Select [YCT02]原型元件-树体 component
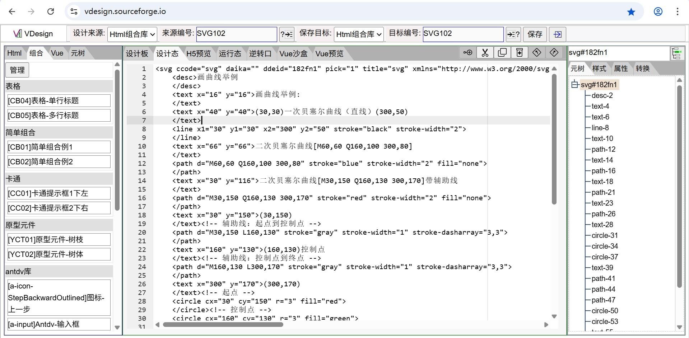689x338 pixels. (59, 254)
